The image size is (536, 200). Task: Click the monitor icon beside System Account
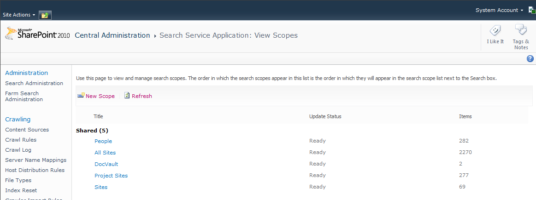(x=532, y=11)
